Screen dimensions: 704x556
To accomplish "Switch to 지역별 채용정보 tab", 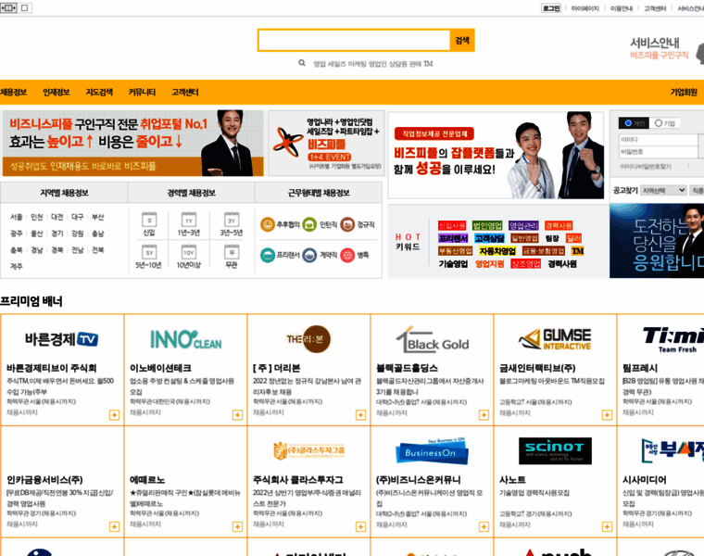I will tap(64, 193).
